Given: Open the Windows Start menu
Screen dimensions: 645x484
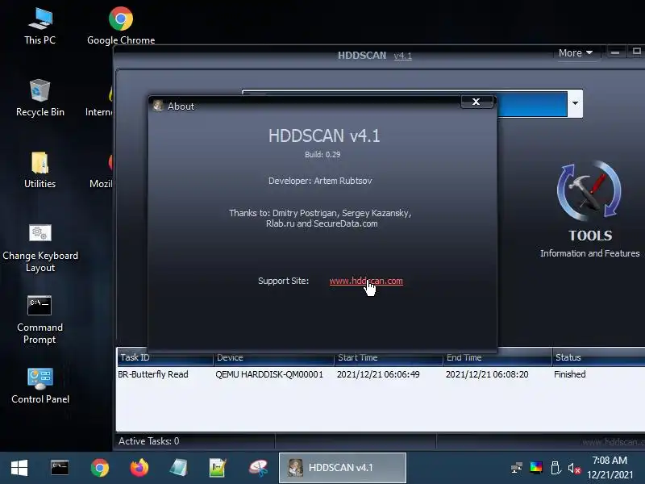Looking at the screenshot, I should [19, 468].
